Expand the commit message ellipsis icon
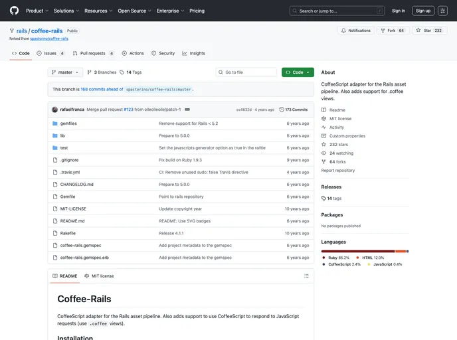Image resolution: width=457 pixels, height=340 pixels. pos(187,110)
